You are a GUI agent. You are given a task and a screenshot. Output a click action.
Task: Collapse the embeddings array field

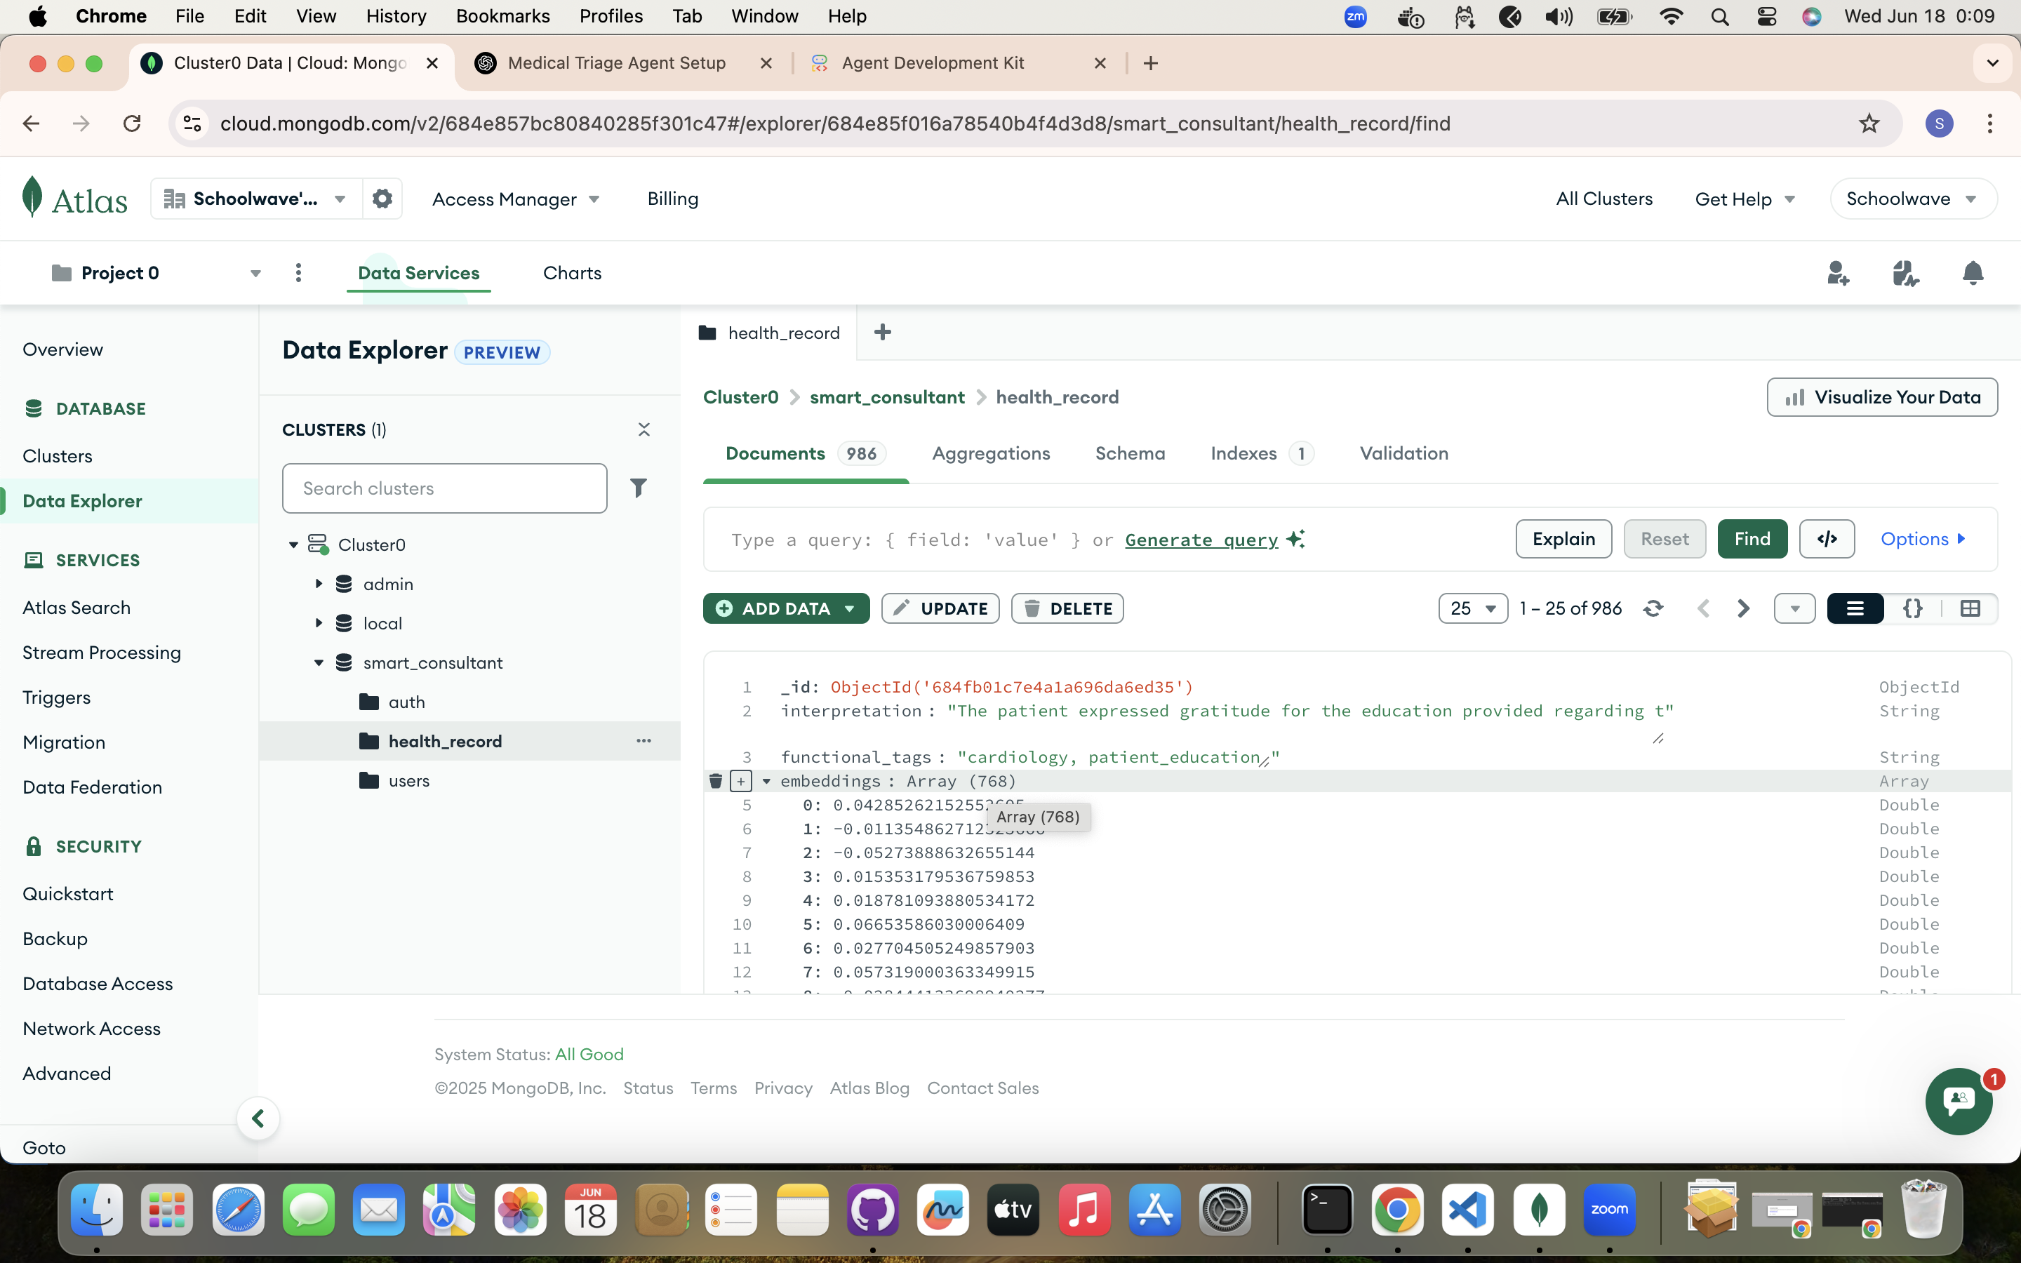(x=766, y=781)
